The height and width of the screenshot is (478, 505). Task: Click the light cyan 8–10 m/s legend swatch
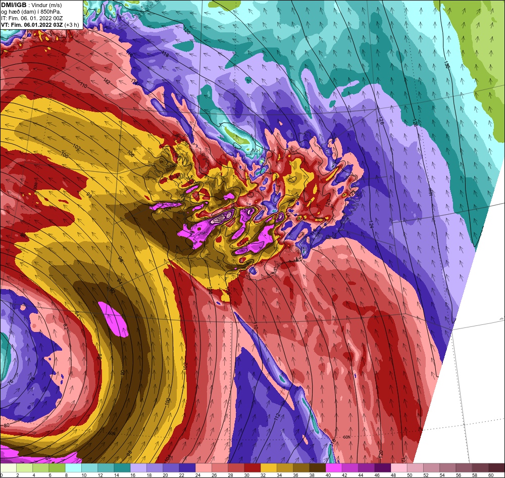[73, 468]
